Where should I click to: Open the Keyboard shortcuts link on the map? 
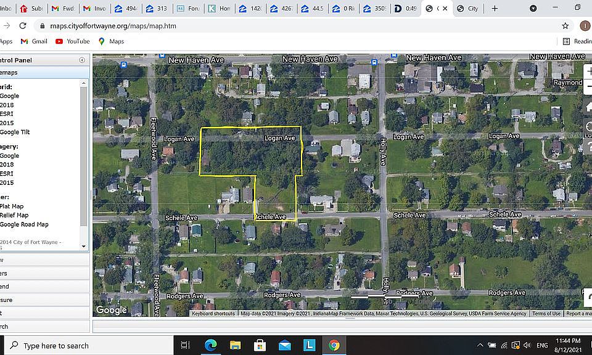(x=213, y=314)
